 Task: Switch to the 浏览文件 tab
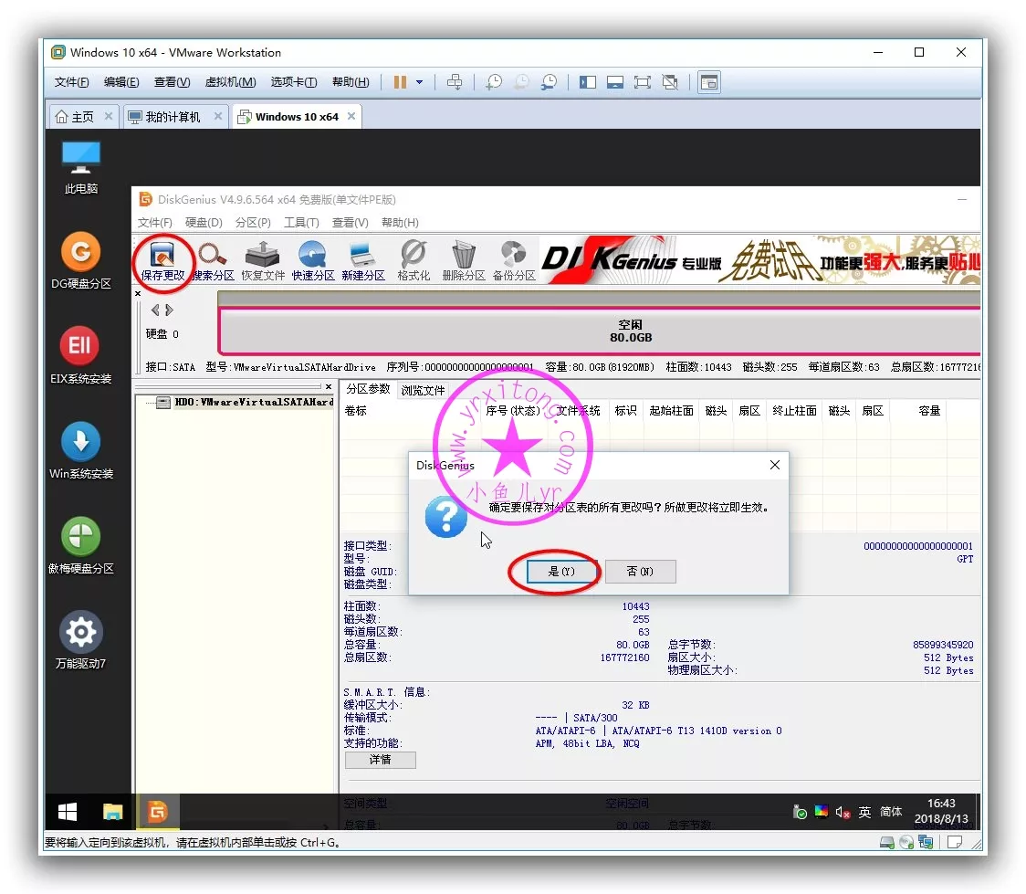click(x=423, y=390)
